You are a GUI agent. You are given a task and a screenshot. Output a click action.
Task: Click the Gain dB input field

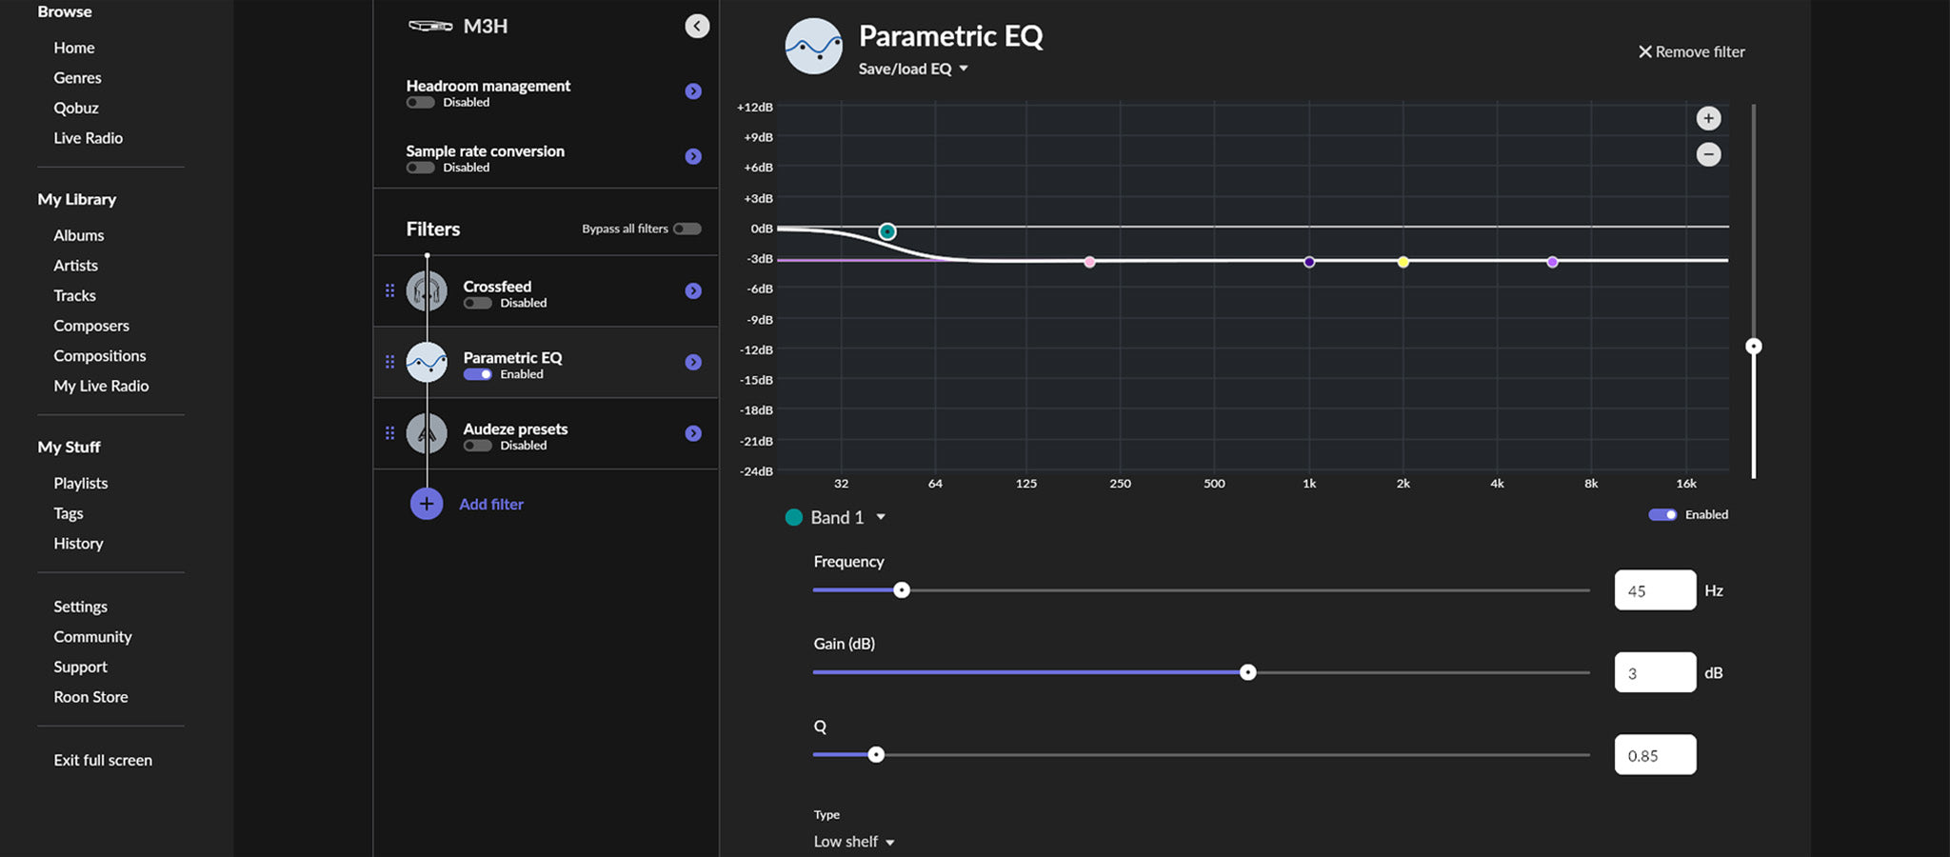click(x=1655, y=672)
